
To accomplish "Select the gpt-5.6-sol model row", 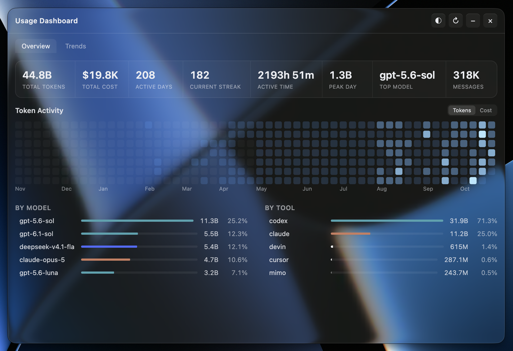I will point(131,221).
